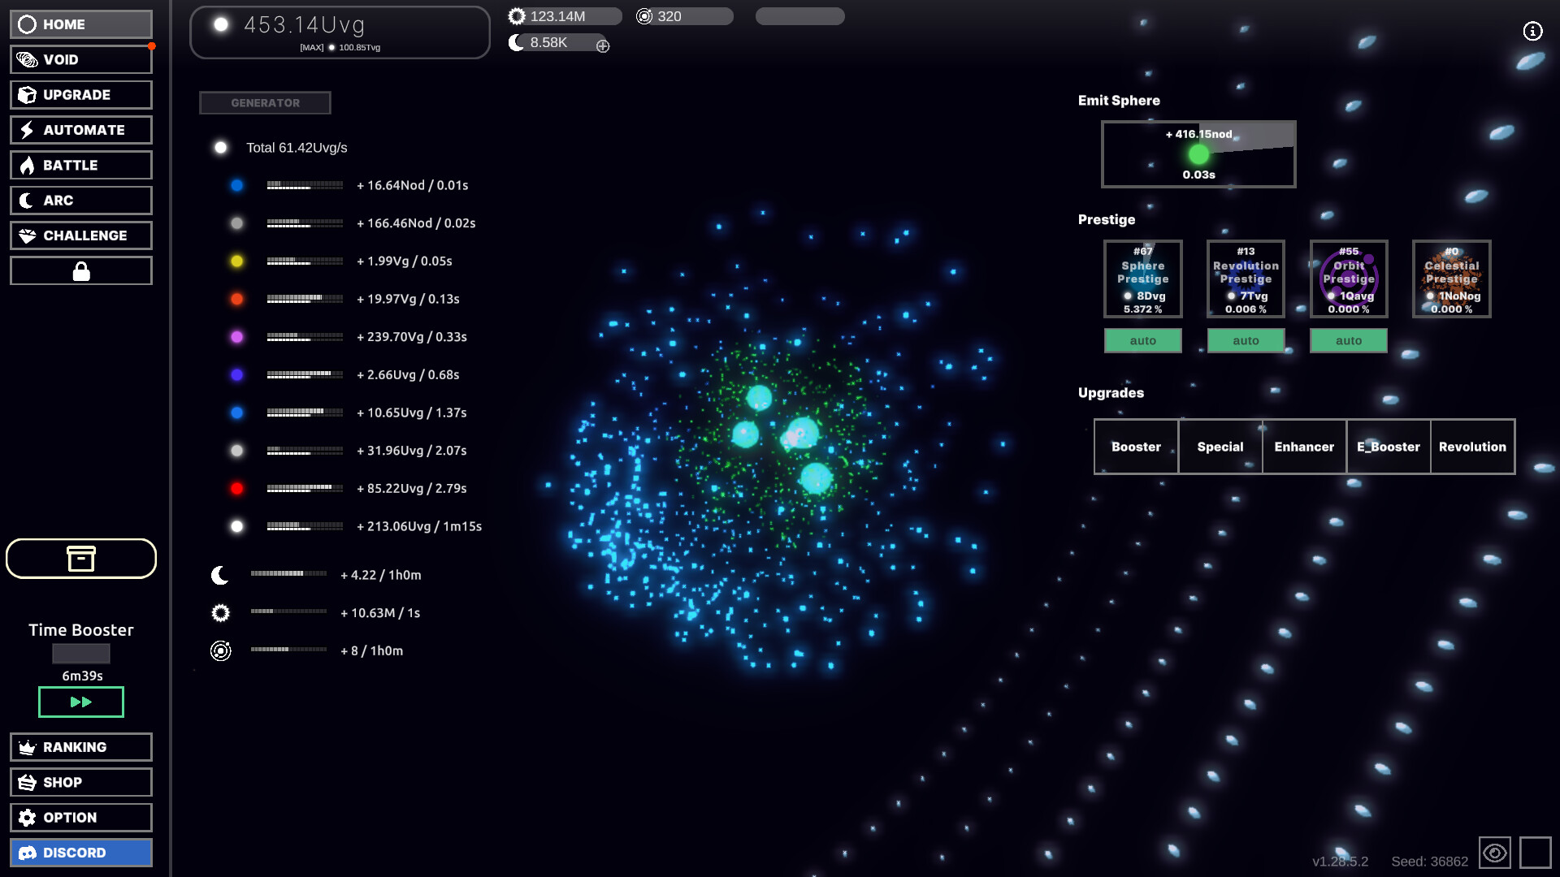1560x877 pixels.
Task: Expand the moon currency with plus icon
Action: click(x=602, y=46)
